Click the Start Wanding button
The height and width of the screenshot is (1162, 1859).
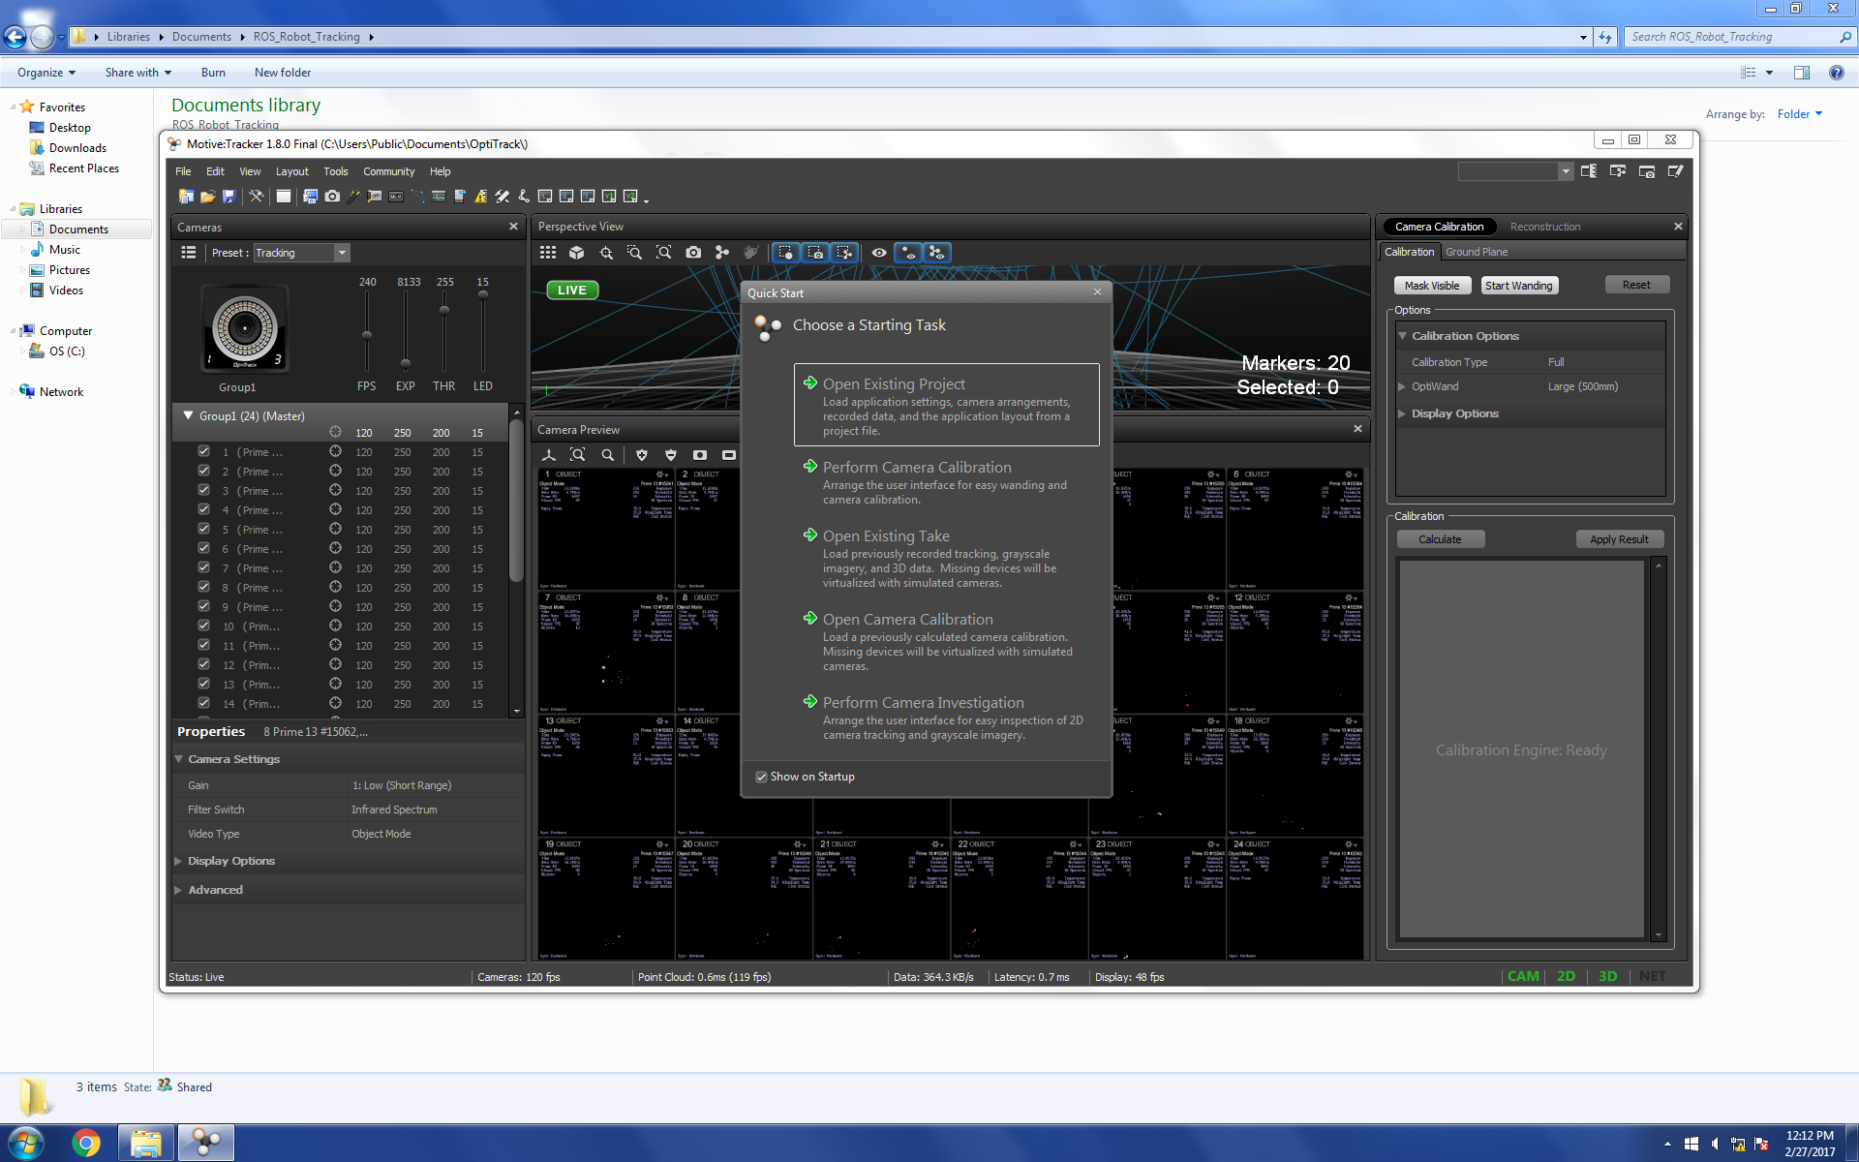1518,286
